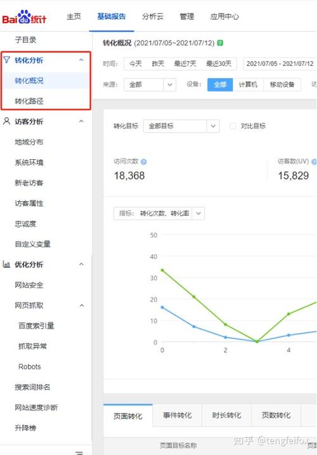Open 访客属性 report
The image size is (317, 455).
[x=29, y=203]
